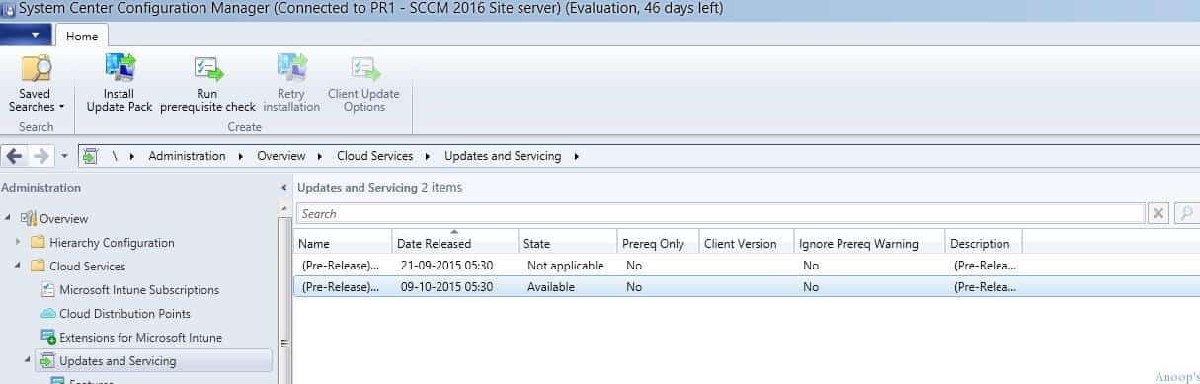Clear search with the X button
The width and height of the screenshot is (1200, 384).
pyautogui.click(x=1159, y=214)
